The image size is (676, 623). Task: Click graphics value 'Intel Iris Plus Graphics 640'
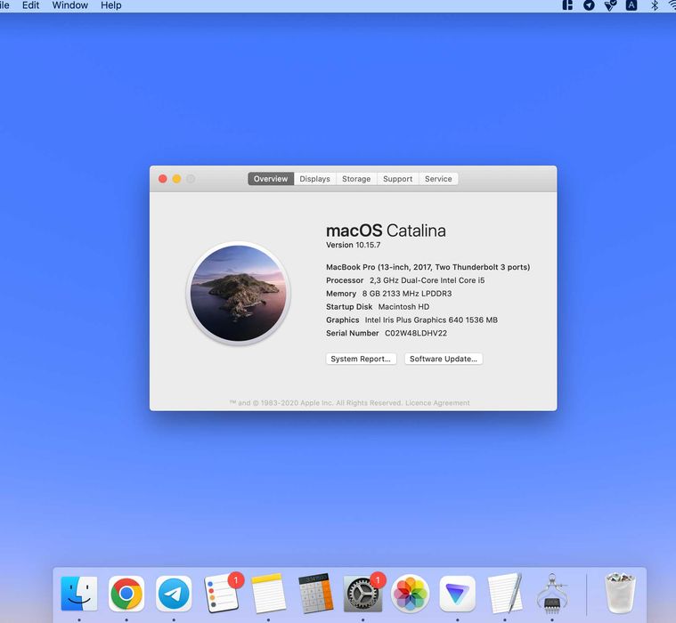coord(413,320)
